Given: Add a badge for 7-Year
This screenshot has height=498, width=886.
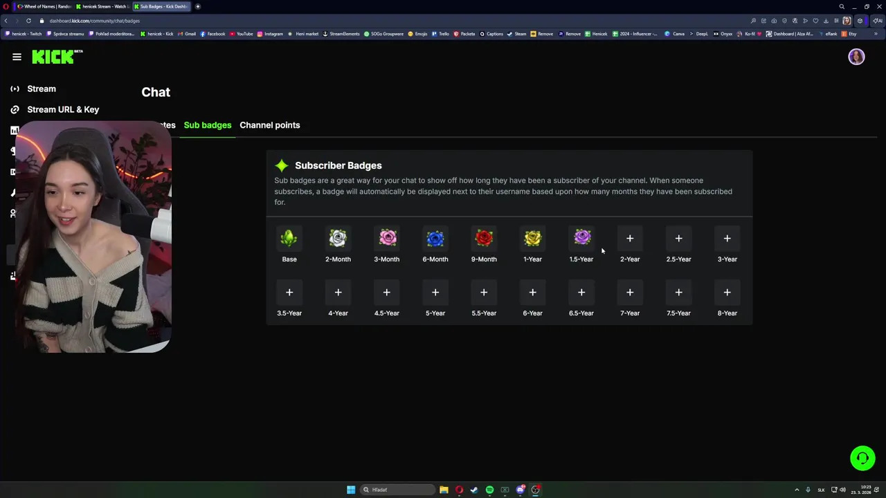Looking at the screenshot, I should (x=630, y=293).
